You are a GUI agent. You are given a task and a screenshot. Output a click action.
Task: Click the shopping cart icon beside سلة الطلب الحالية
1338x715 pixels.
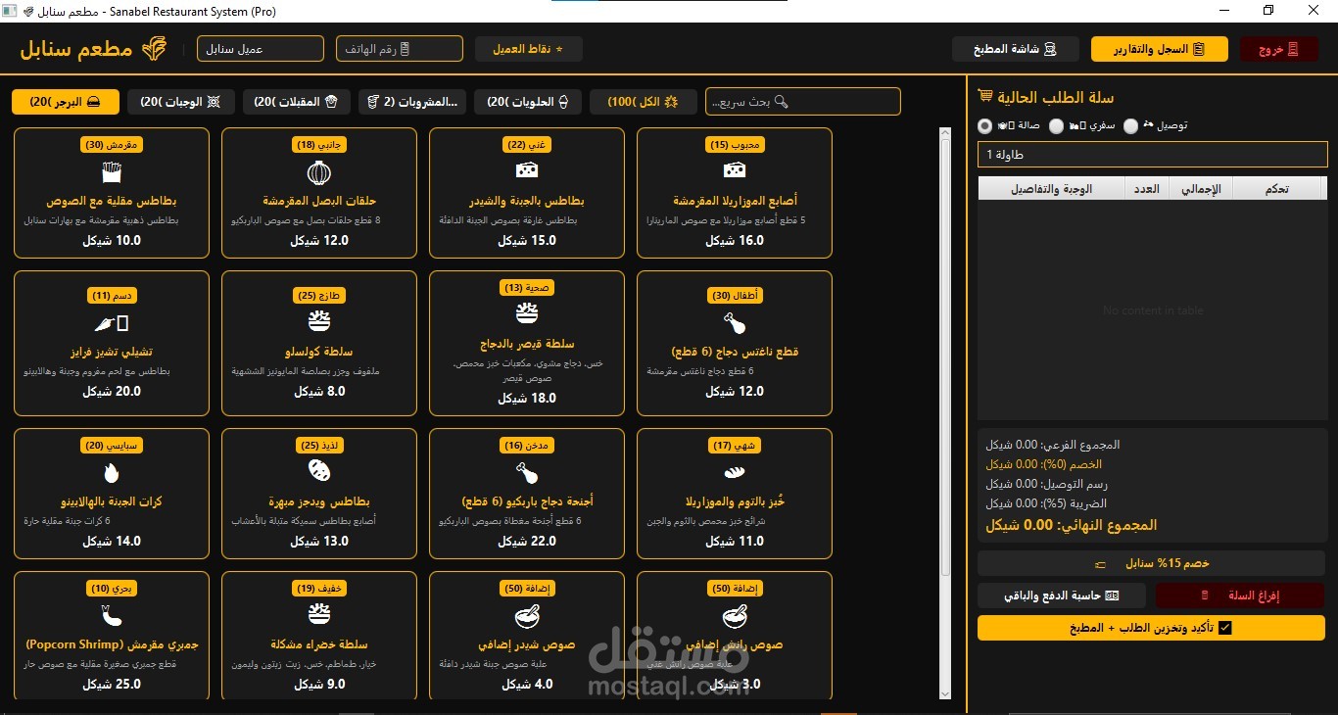pos(985,97)
